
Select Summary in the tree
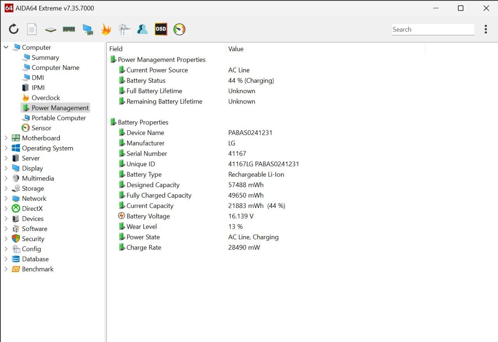click(45, 57)
